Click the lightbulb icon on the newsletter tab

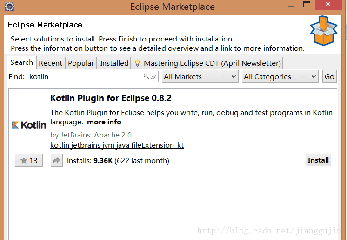pyautogui.click(x=137, y=63)
